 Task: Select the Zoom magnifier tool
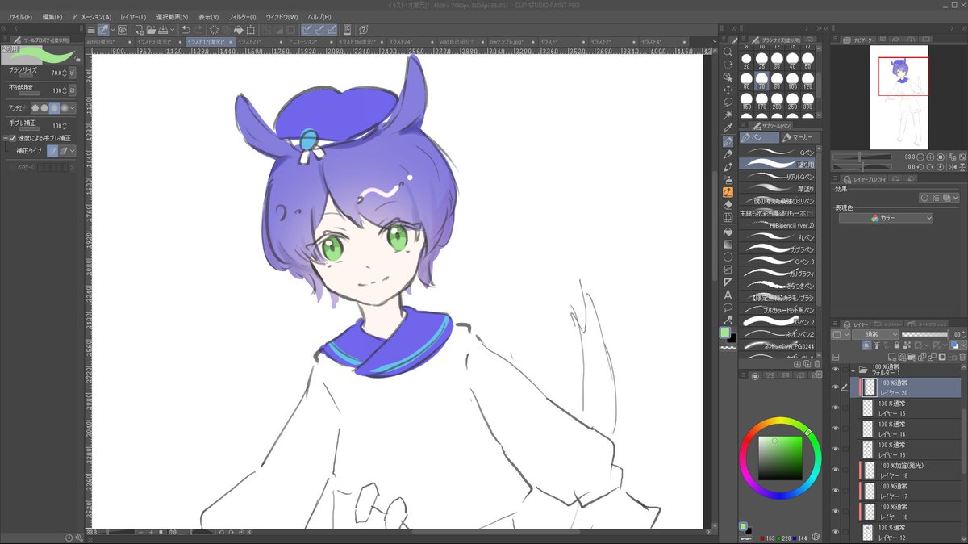click(728, 52)
